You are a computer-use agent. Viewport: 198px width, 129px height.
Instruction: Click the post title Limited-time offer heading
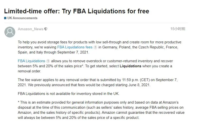tap(76, 11)
